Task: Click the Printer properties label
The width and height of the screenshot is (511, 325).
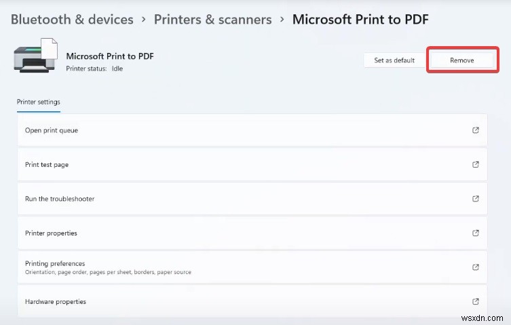Action: (x=51, y=233)
